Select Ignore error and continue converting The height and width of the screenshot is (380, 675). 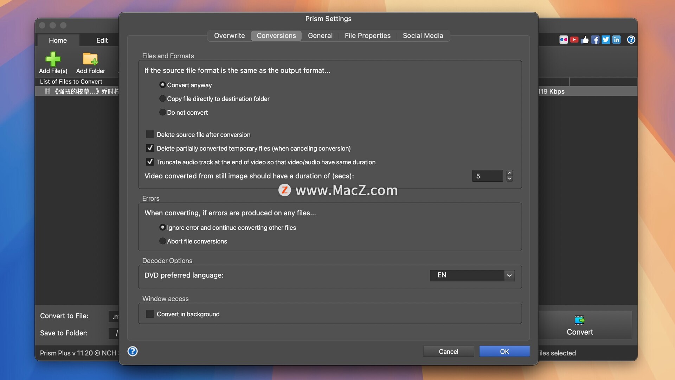pos(162,227)
